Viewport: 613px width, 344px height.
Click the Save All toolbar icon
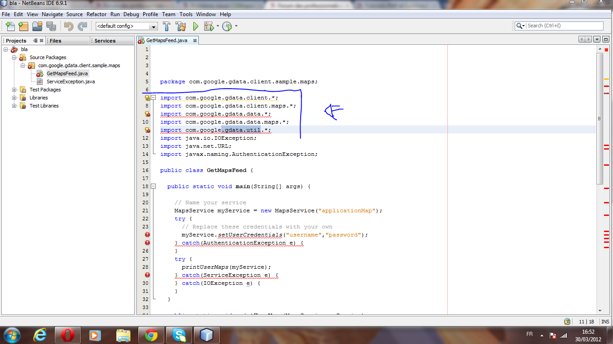[51, 26]
